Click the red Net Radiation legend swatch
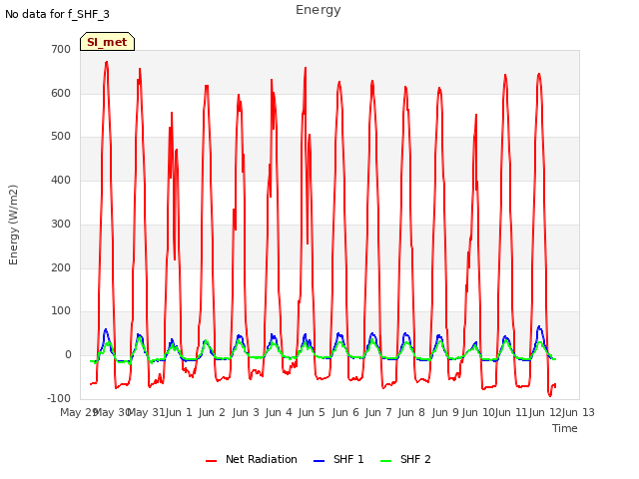This screenshot has width=639, height=479. point(211,461)
